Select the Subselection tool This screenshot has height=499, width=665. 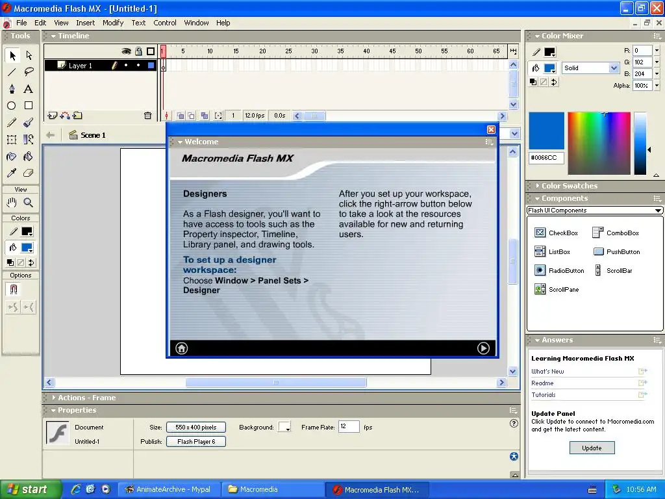click(x=29, y=55)
